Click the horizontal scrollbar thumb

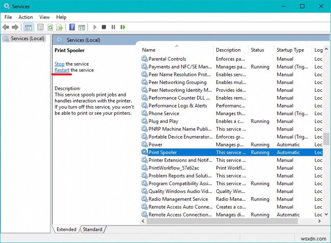point(222,221)
